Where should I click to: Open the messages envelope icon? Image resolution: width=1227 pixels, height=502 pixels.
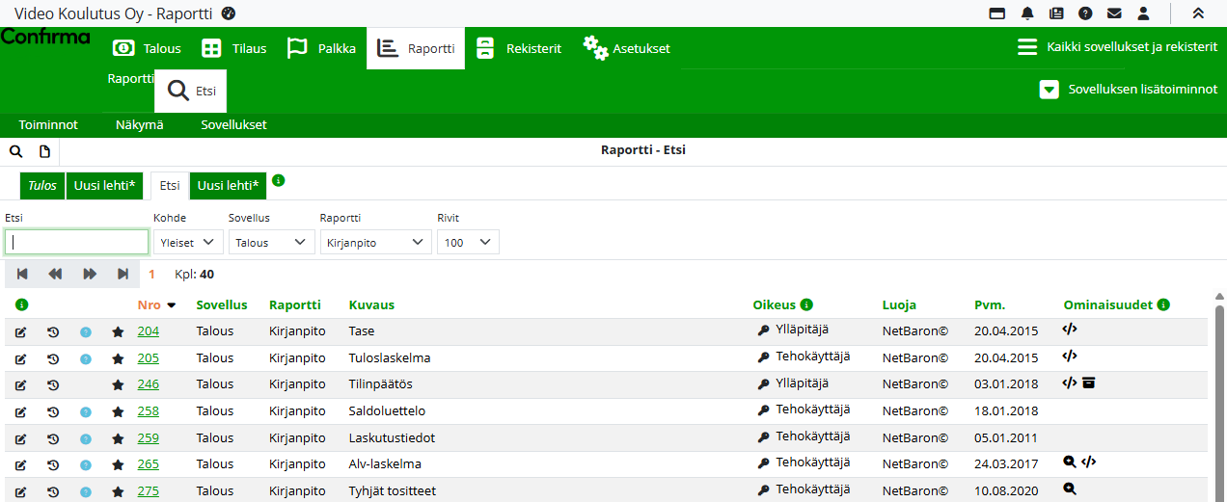pos(1114,13)
